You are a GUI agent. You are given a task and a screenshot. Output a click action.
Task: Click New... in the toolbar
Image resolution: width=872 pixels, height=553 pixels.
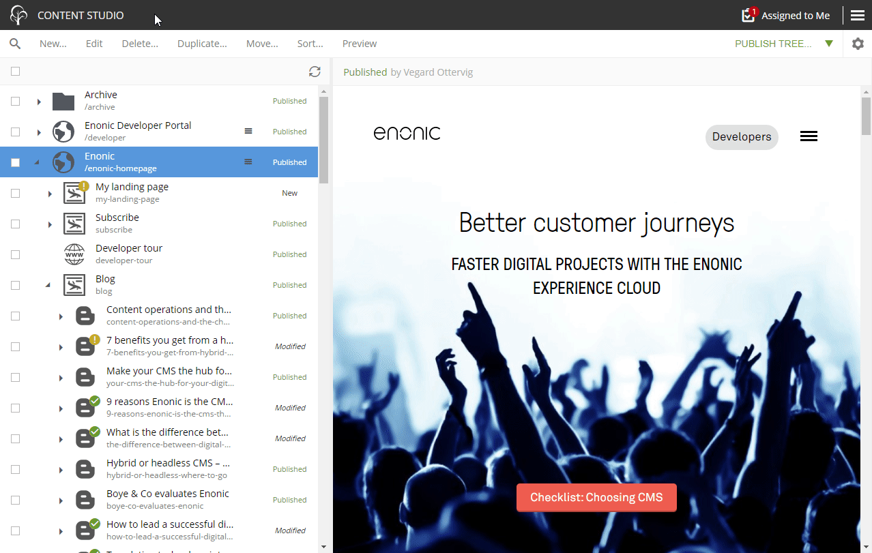pos(53,44)
